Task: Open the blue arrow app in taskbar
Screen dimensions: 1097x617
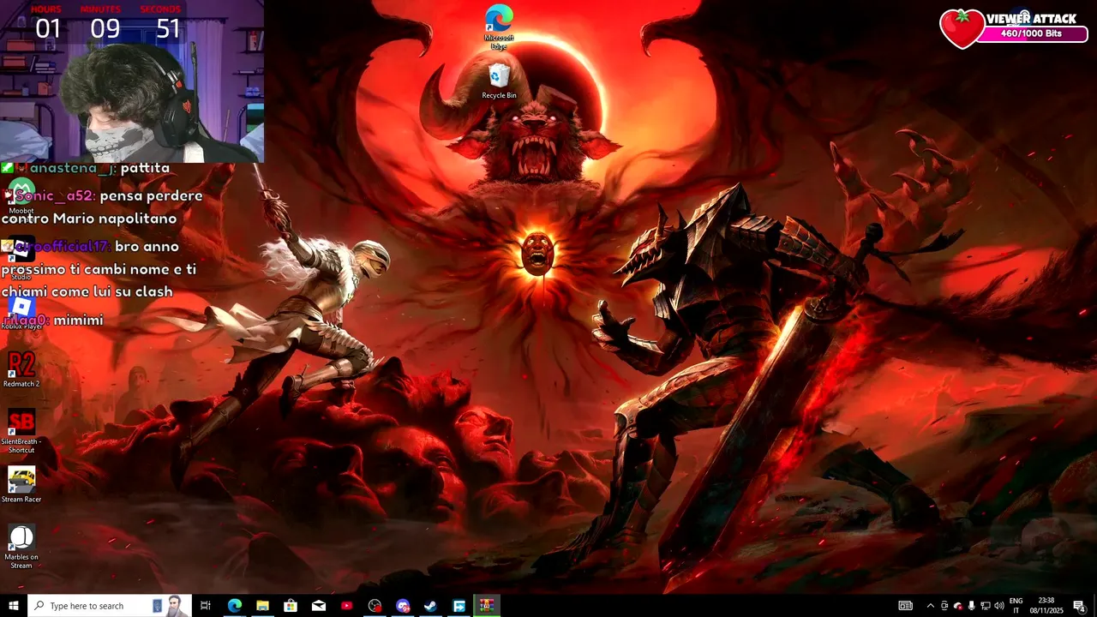Action: 459,606
